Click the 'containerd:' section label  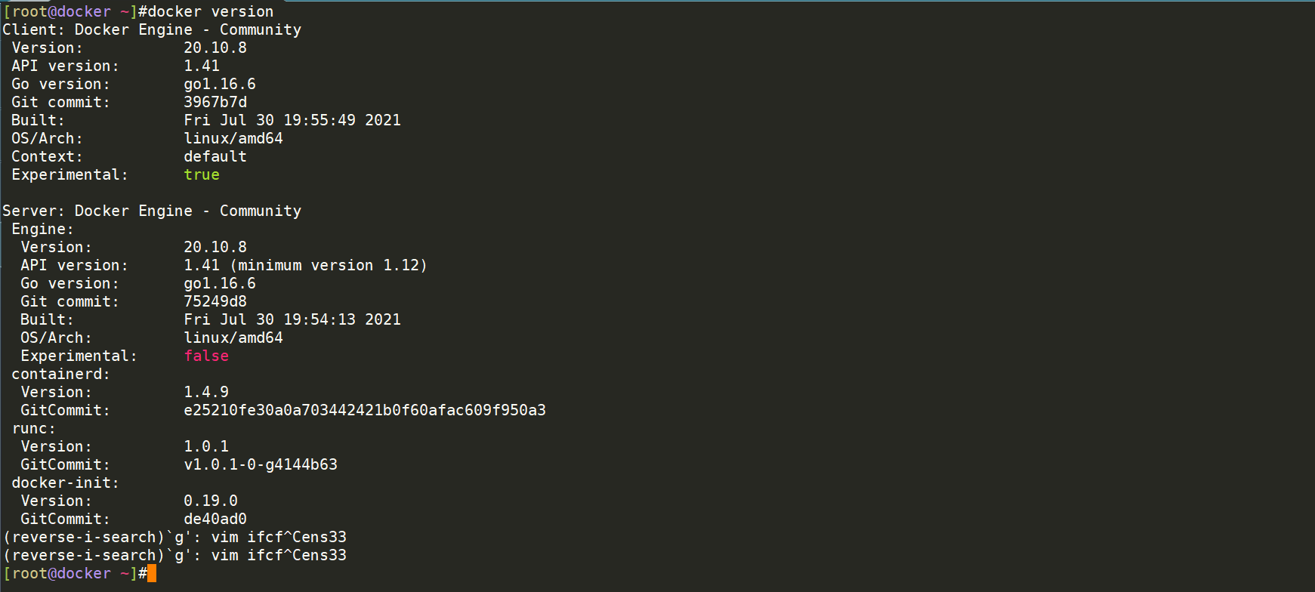[x=61, y=374]
